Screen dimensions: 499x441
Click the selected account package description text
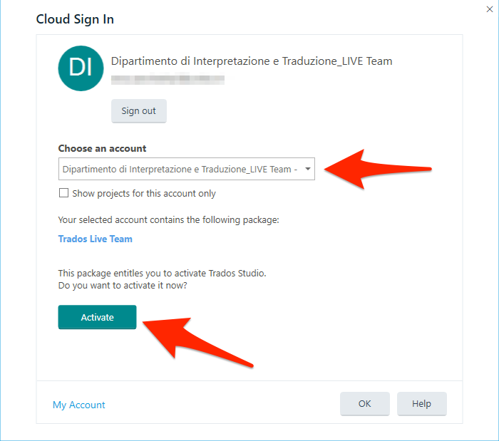[x=168, y=219]
